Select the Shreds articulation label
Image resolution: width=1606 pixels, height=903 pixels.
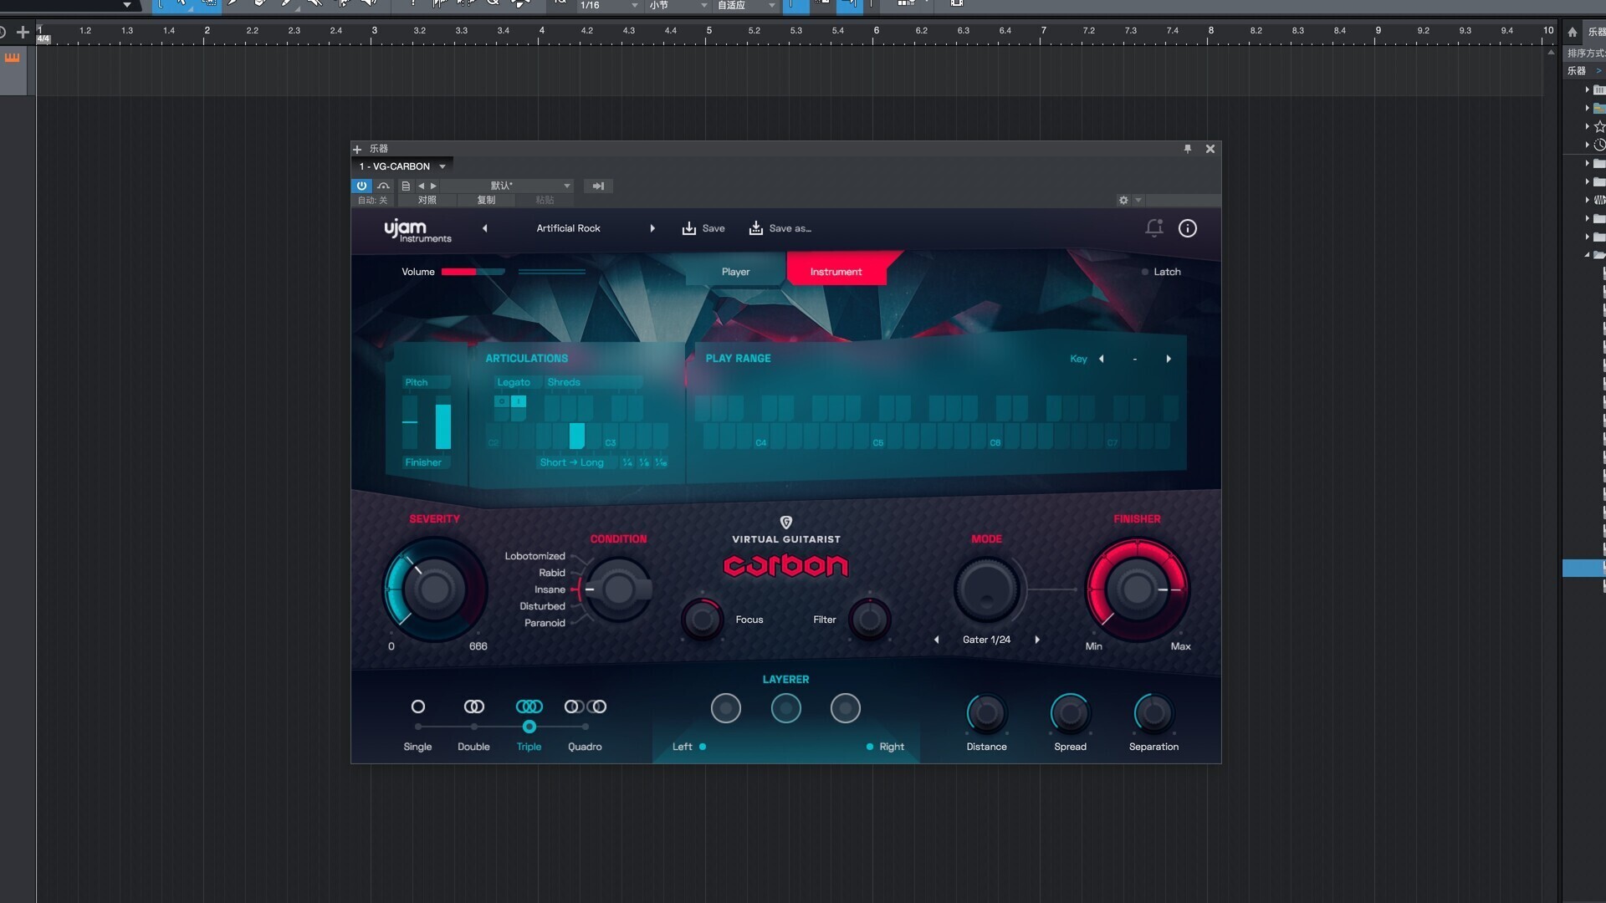point(564,382)
